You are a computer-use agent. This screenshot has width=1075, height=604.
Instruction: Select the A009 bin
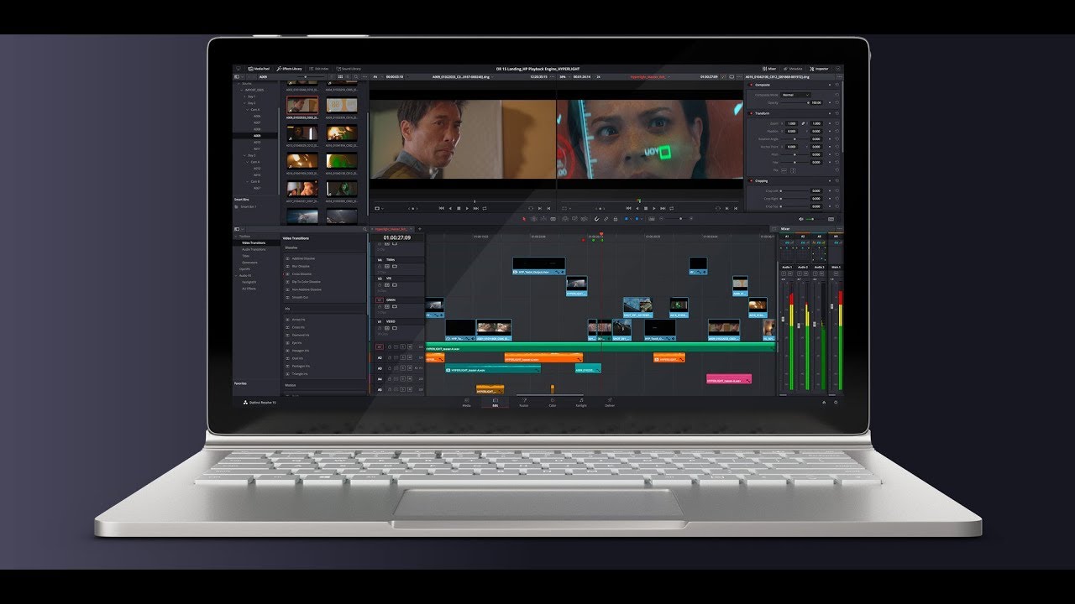[x=257, y=136]
